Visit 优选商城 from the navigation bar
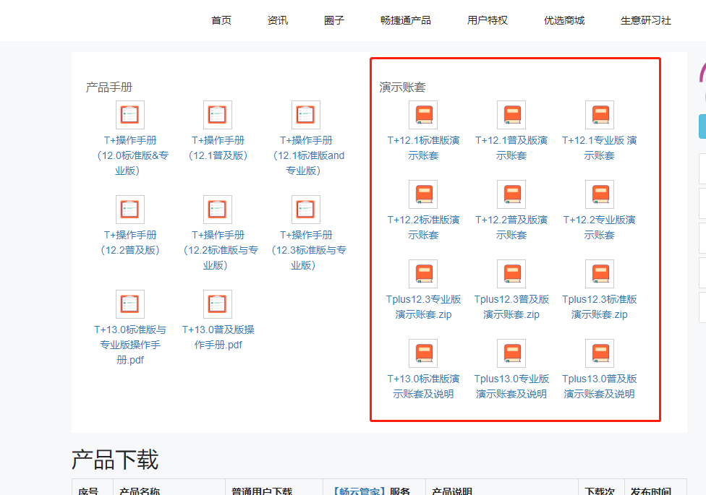 pos(564,20)
